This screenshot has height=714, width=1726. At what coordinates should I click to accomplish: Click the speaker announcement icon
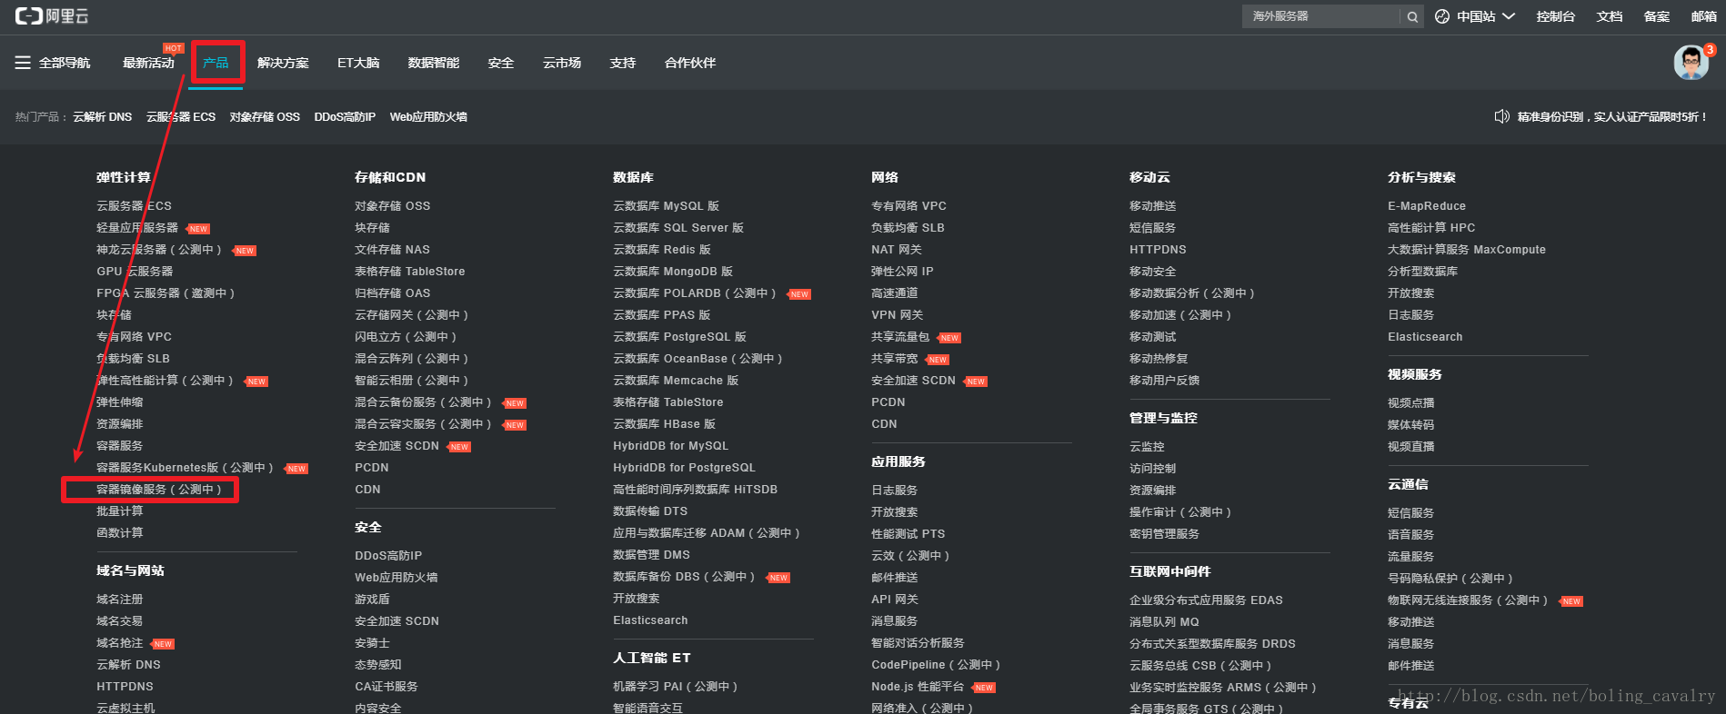1501,116
